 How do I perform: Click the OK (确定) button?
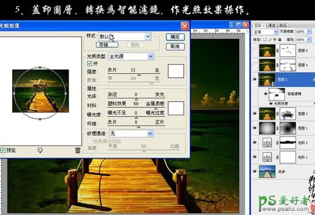click(175, 37)
